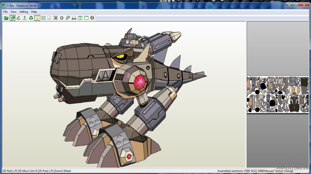
Task: Open a file with the green folder icon
Action: (x=6, y=18)
